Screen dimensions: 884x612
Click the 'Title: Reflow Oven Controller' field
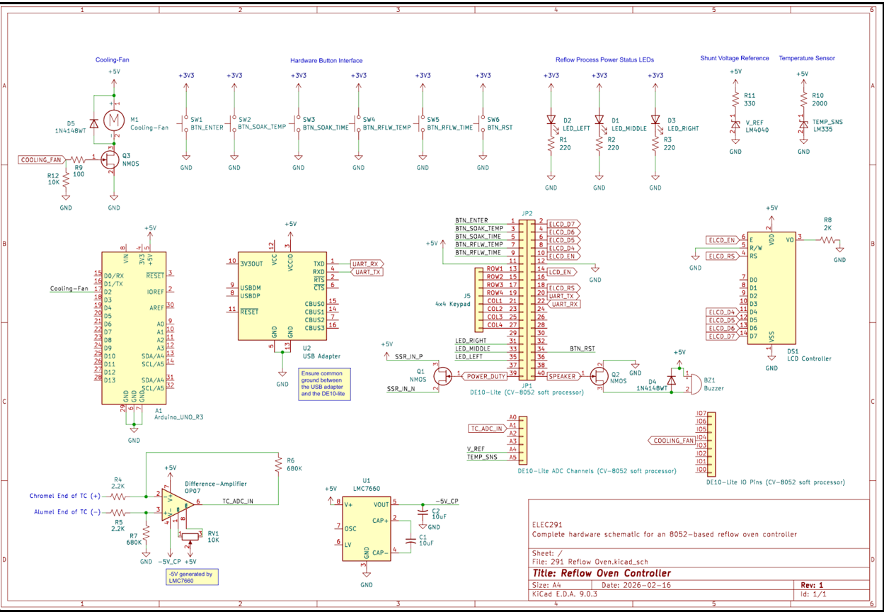[601, 573]
